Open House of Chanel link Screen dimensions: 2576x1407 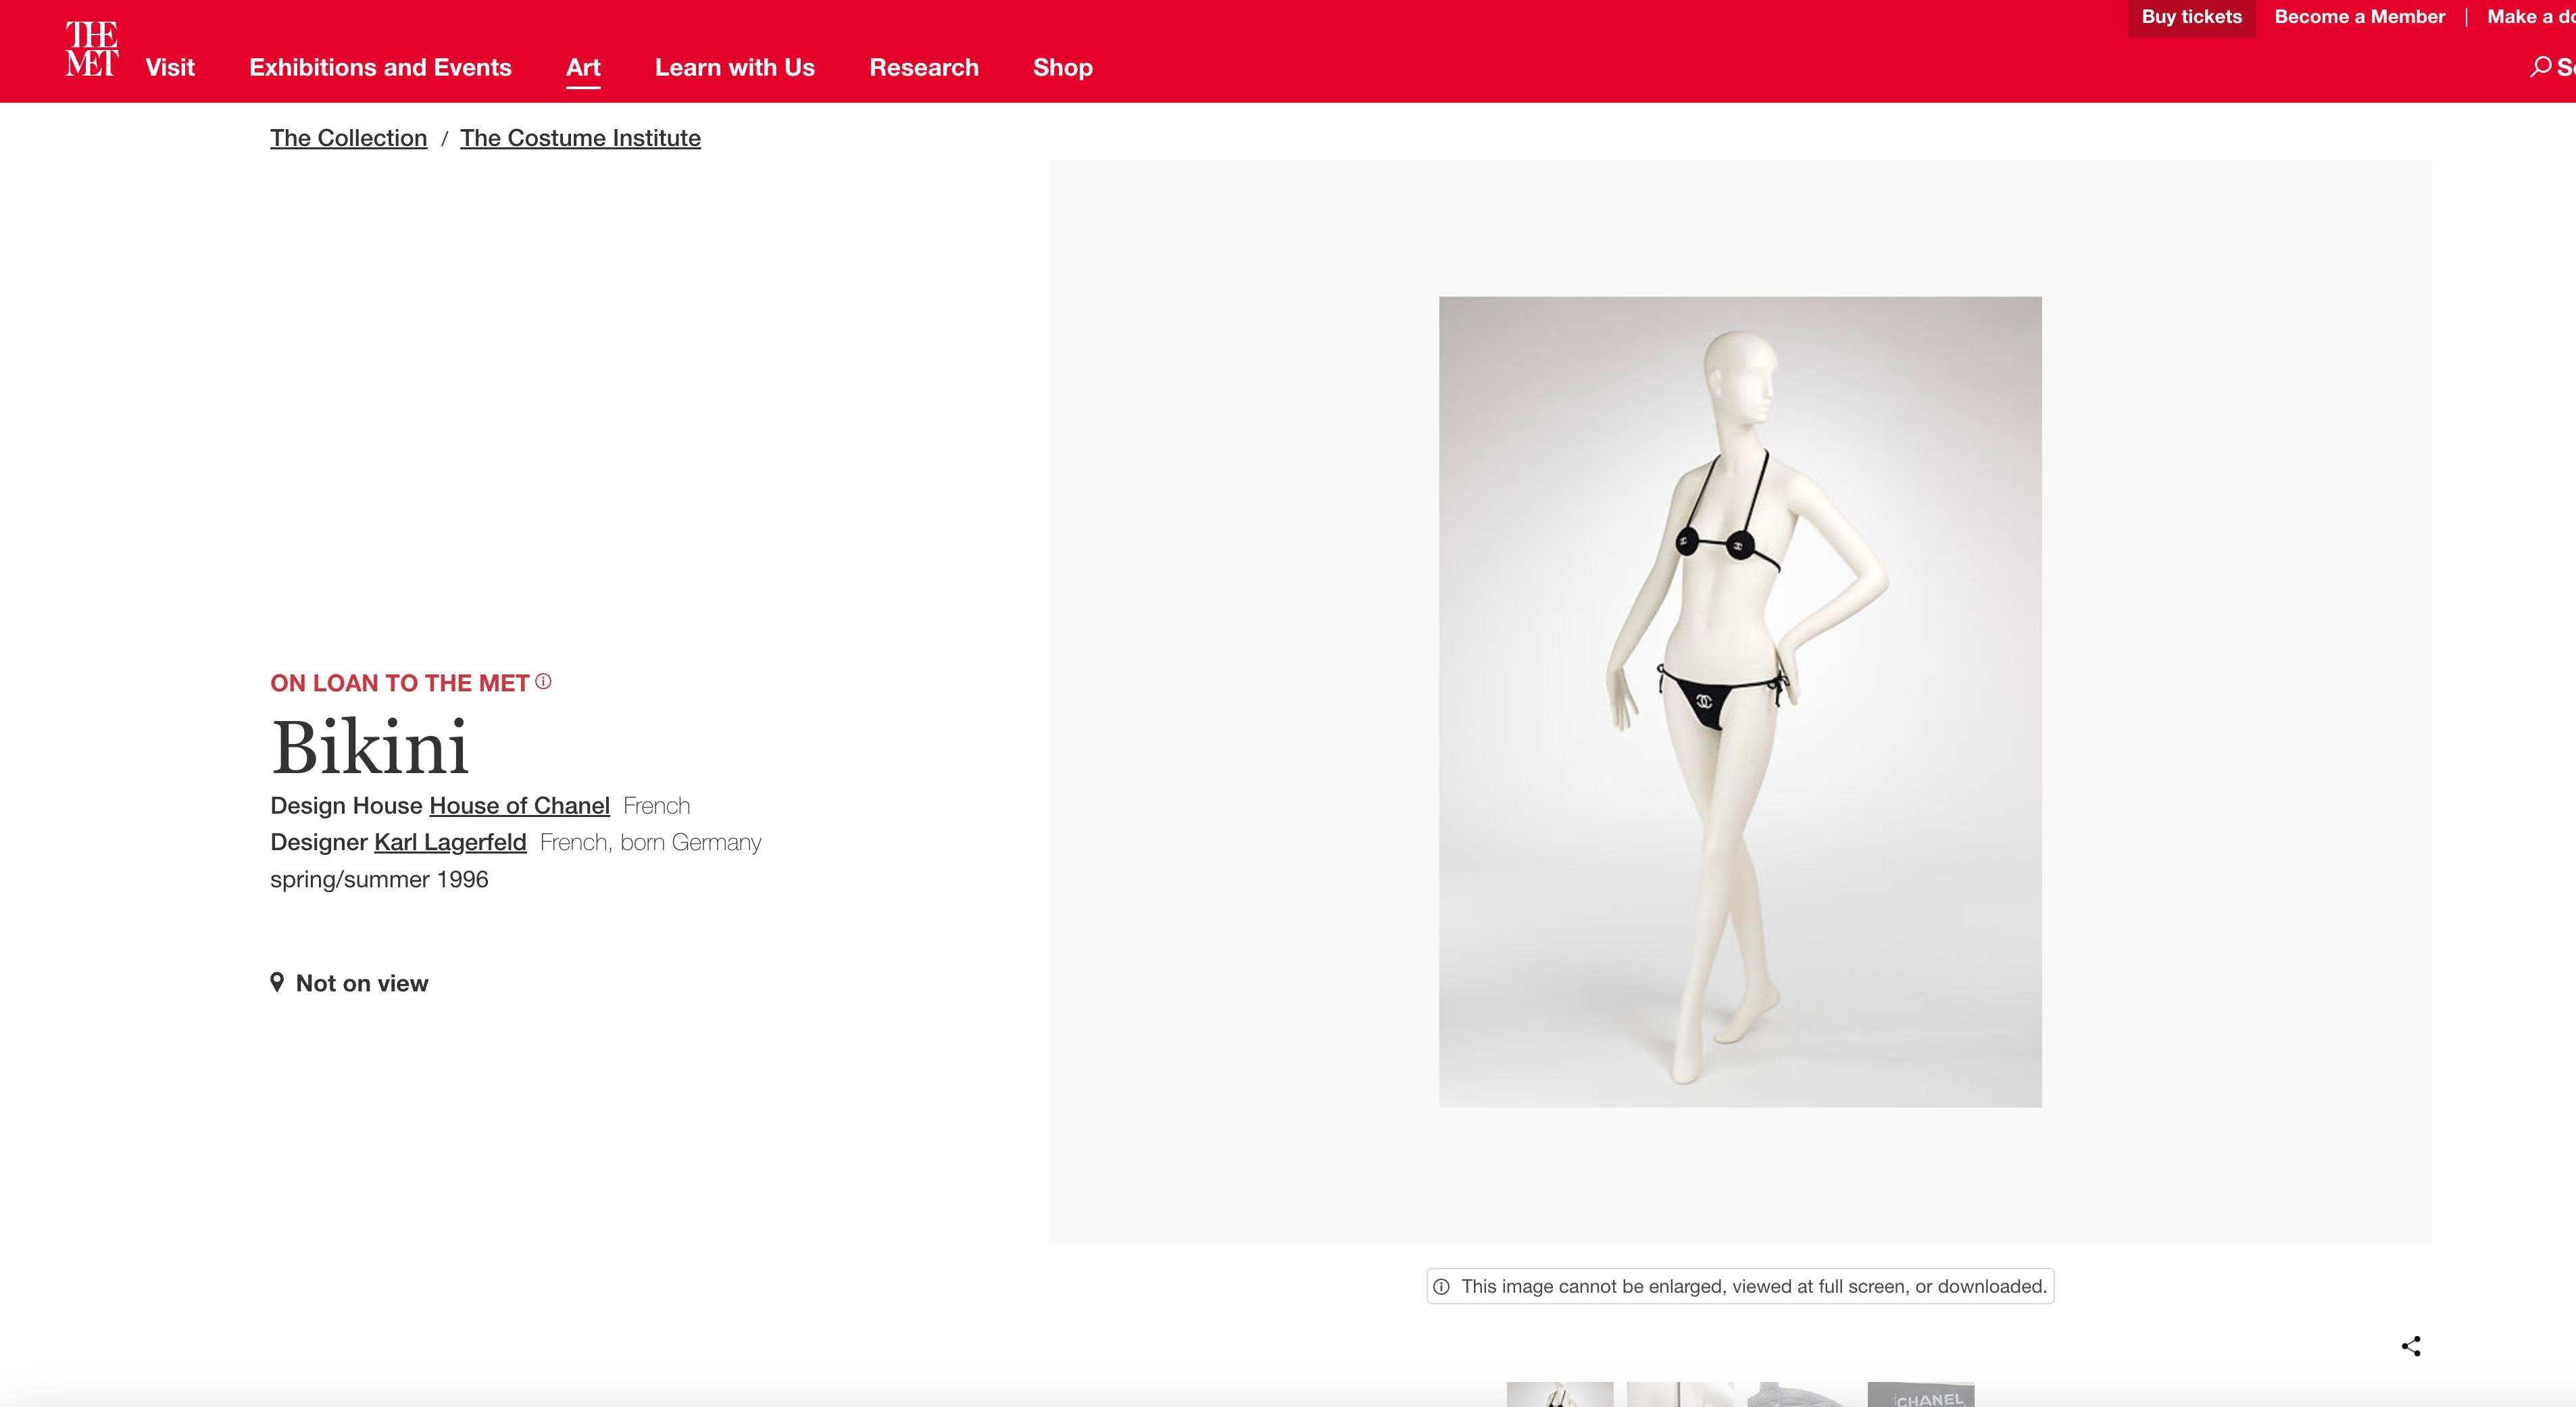pyautogui.click(x=519, y=806)
